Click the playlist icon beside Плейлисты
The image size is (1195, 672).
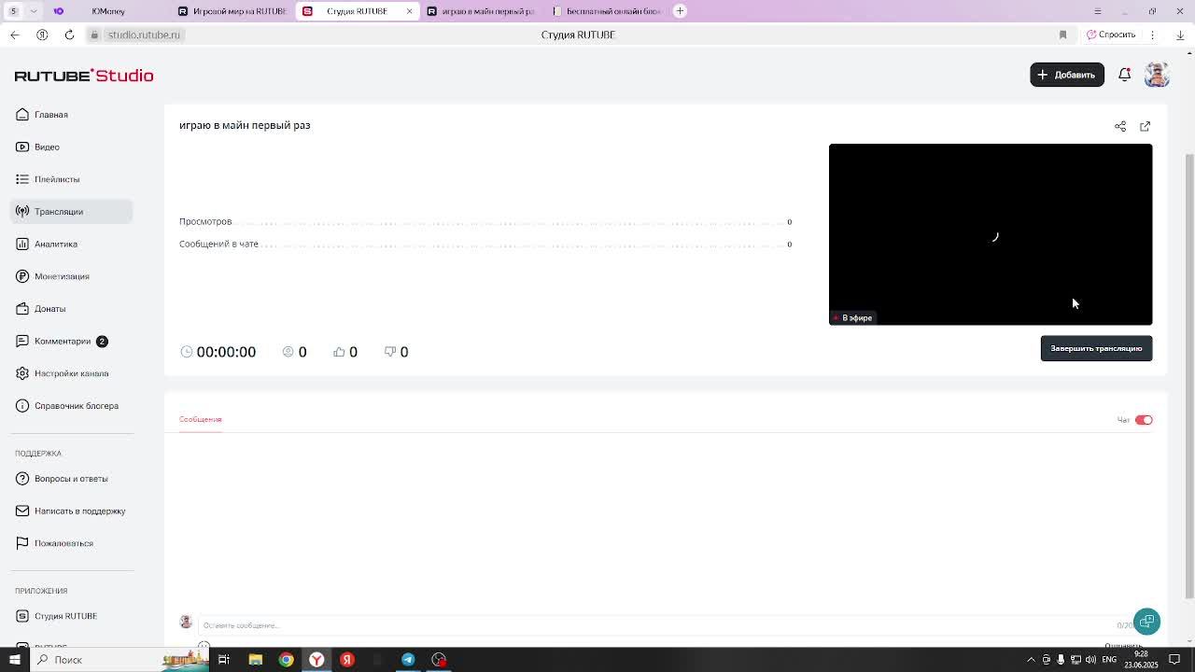click(22, 179)
